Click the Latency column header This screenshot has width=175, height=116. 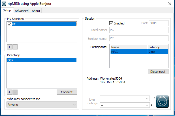pos(157,47)
